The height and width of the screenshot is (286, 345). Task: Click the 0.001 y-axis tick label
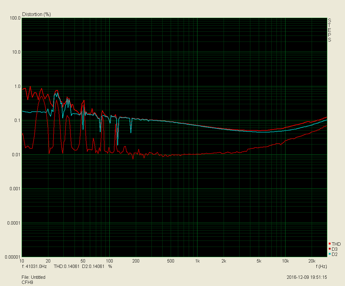click(15, 189)
